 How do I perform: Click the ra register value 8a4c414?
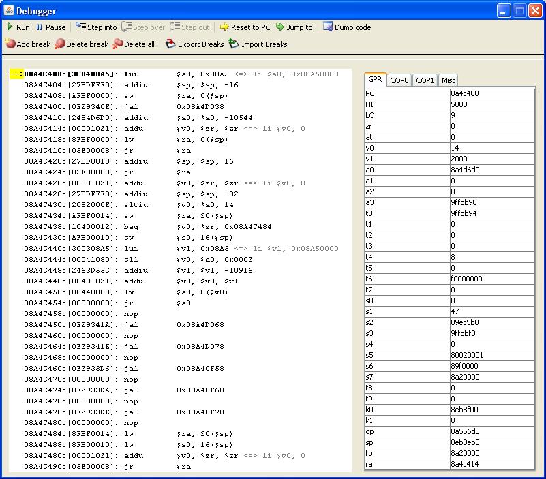[491, 464]
